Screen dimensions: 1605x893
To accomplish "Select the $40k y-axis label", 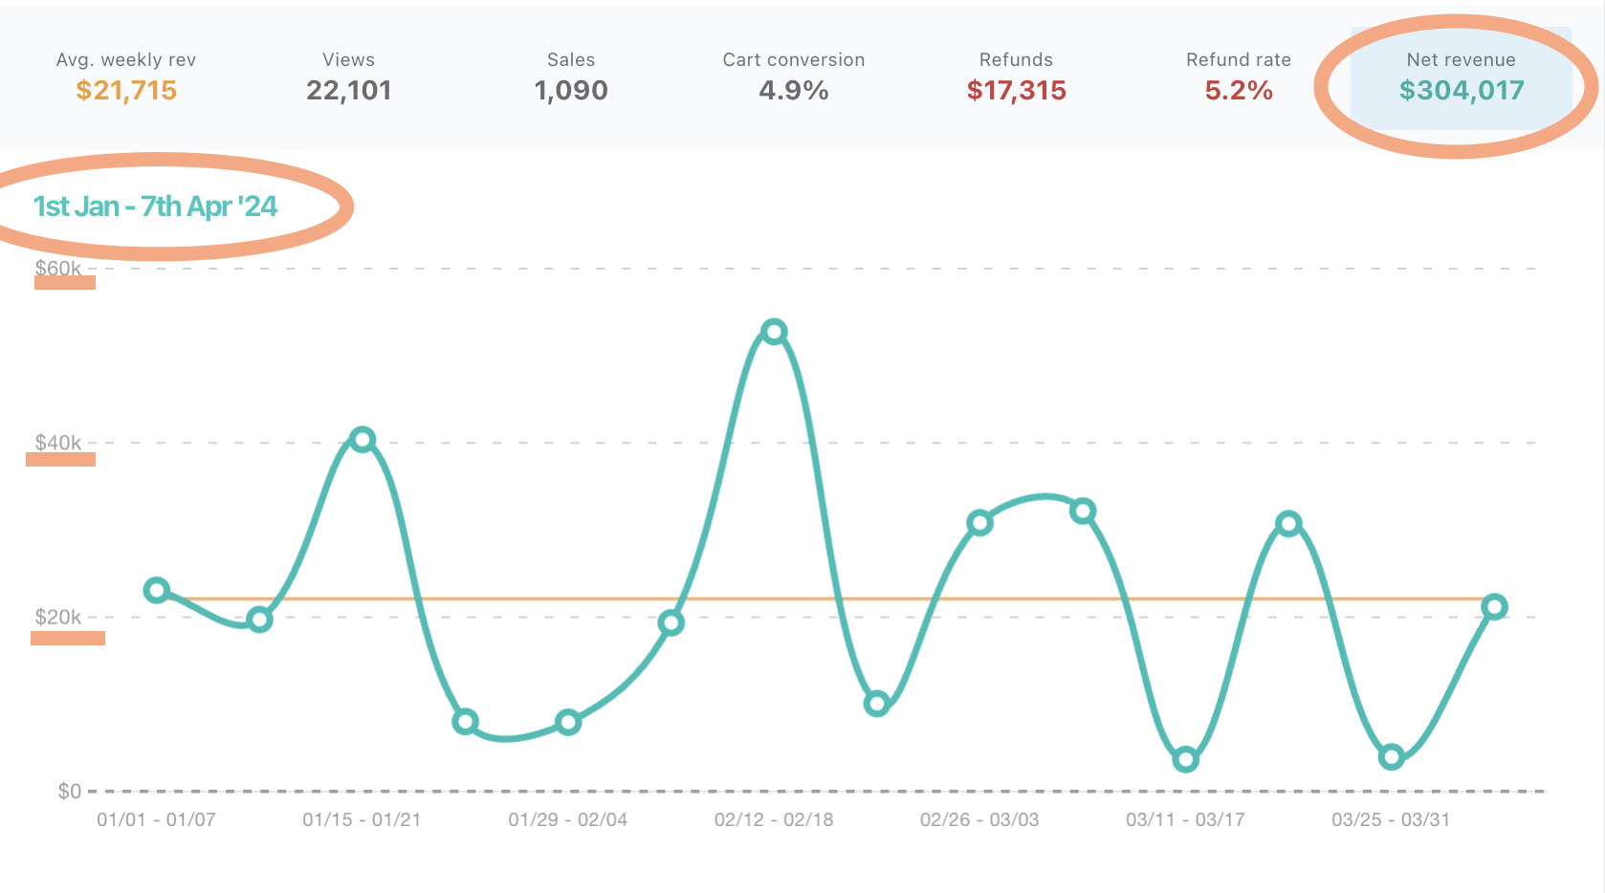I will 58,442.
